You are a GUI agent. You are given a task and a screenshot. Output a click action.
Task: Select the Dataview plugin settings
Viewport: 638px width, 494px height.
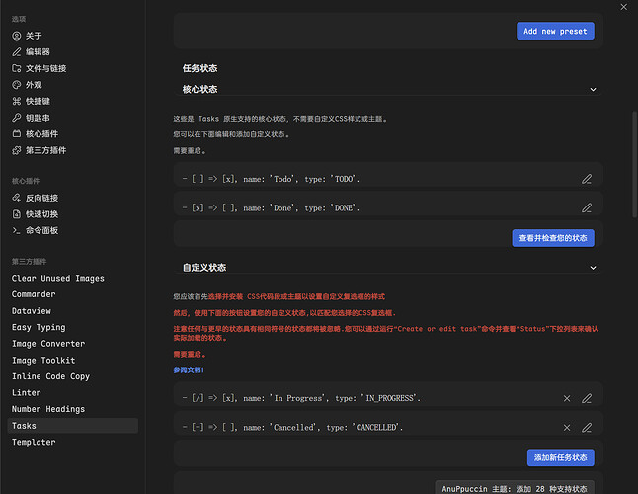[x=34, y=311]
